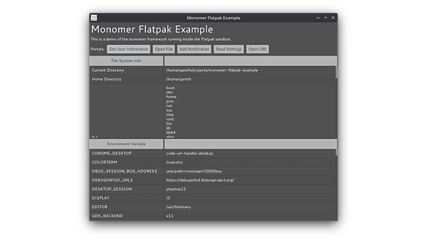Screen dimensions: 427x240
Task: Select the unix:path=/run/user/1000/bus value
Action: (194, 171)
